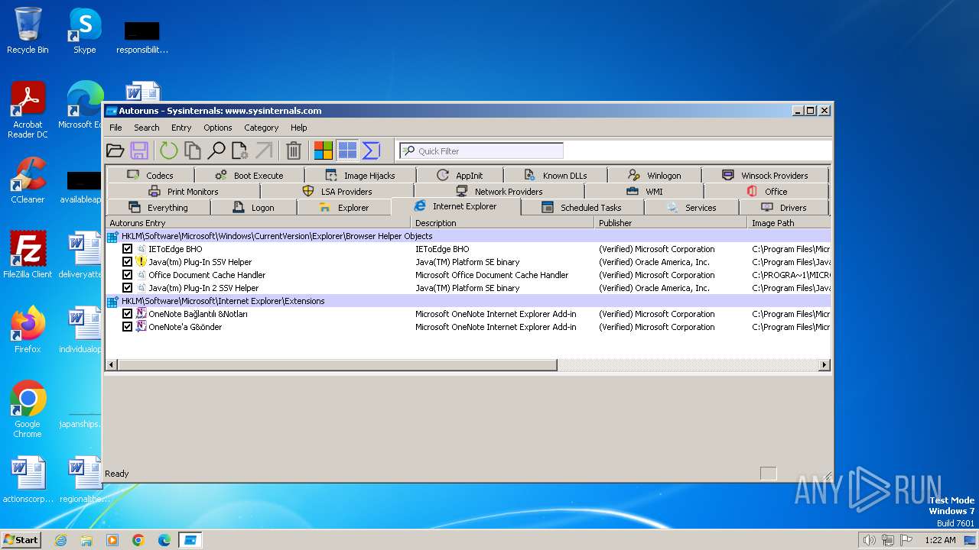Switch to the LSA Providers tab

tap(337, 192)
